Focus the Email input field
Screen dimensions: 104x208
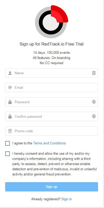52,87
